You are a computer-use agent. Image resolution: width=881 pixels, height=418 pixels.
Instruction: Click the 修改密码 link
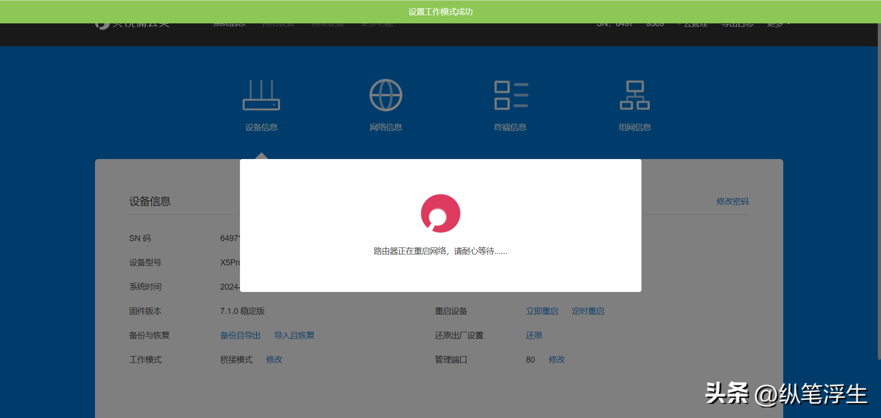[x=732, y=202]
